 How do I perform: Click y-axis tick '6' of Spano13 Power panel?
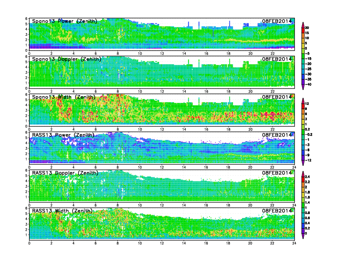coord(26,18)
